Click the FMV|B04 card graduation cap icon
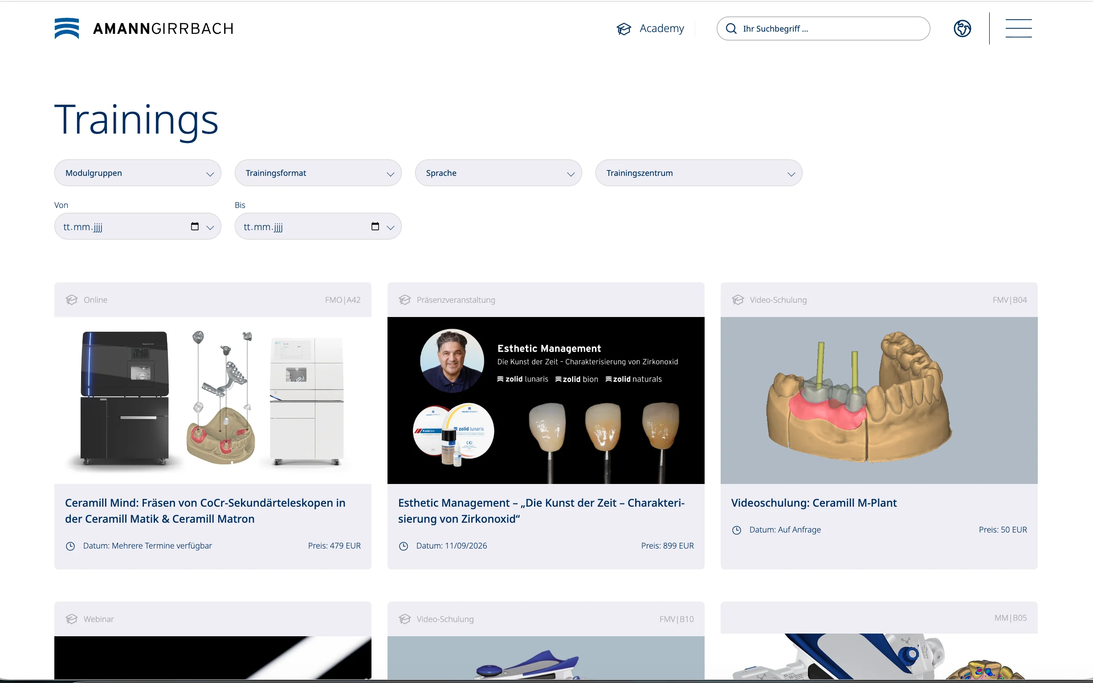The height and width of the screenshot is (683, 1093). 738,300
